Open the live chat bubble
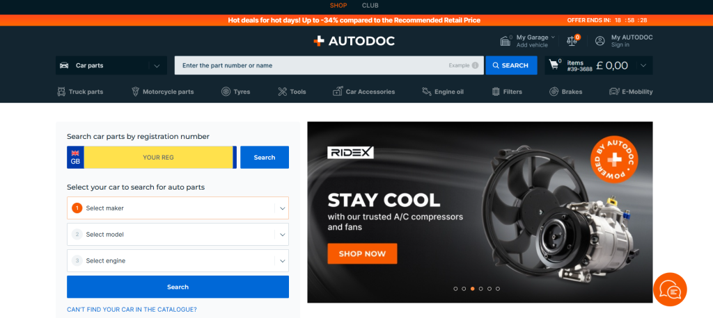This screenshot has height=318, width=713. click(x=670, y=289)
